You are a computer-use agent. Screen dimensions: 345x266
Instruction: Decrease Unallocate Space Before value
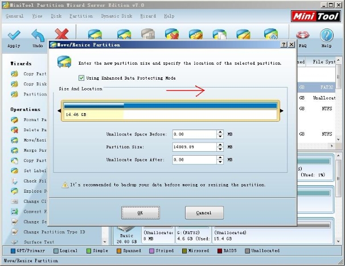click(220, 136)
